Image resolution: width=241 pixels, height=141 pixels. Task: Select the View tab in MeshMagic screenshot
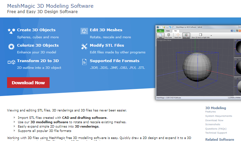point(176,31)
